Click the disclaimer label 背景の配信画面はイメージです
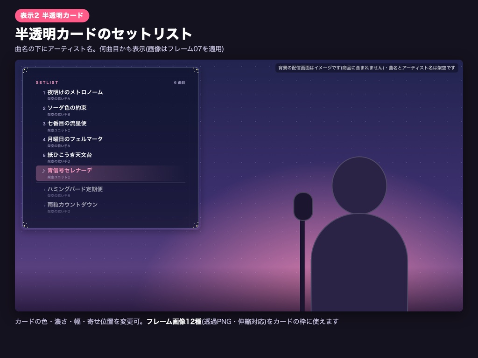Image resolution: width=478 pixels, height=358 pixels. 367,68
